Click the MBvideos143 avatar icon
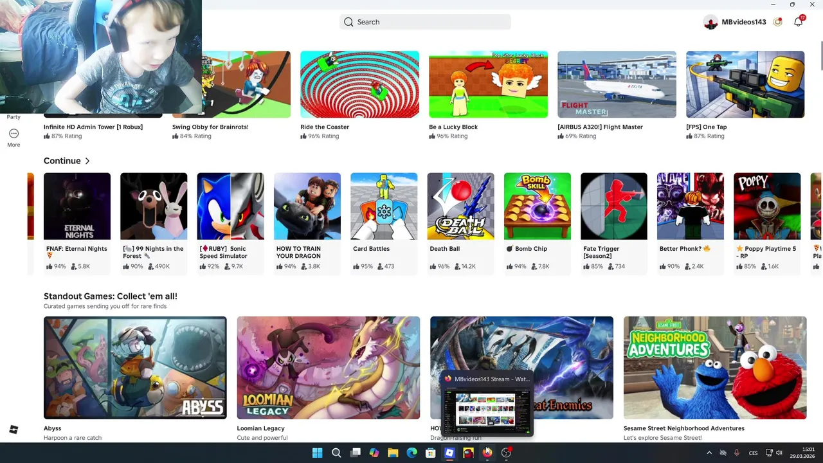 [x=710, y=23]
